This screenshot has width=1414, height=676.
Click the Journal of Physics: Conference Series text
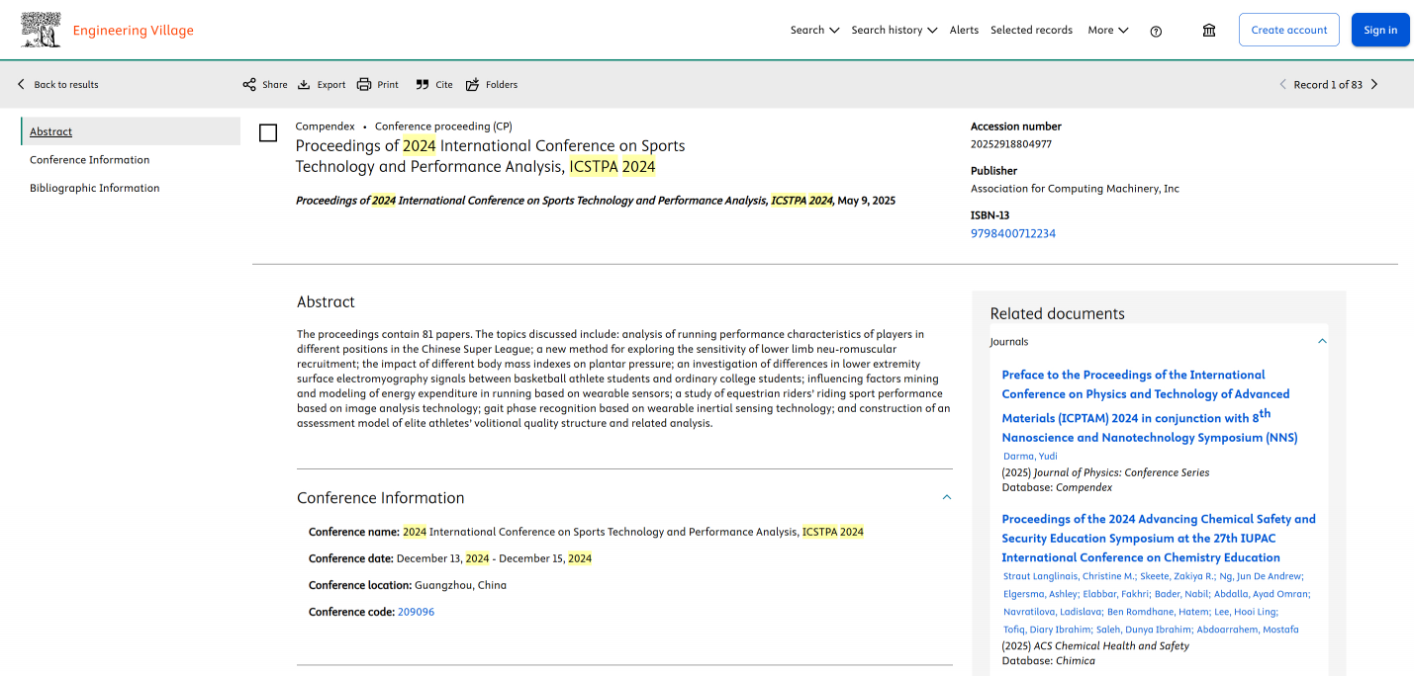point(1122,472)
